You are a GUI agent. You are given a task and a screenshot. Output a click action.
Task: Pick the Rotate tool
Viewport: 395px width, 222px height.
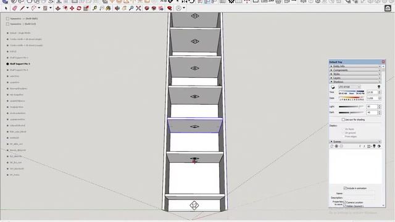[x=79, y=8]
